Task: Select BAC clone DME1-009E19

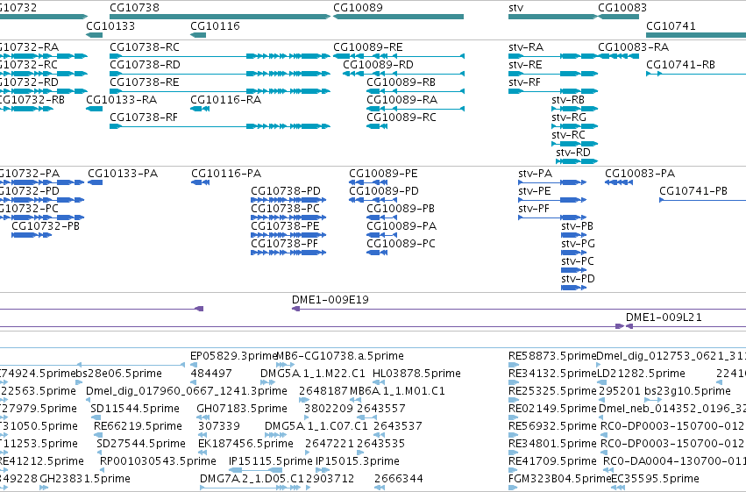Action: (x=519, y=310)
